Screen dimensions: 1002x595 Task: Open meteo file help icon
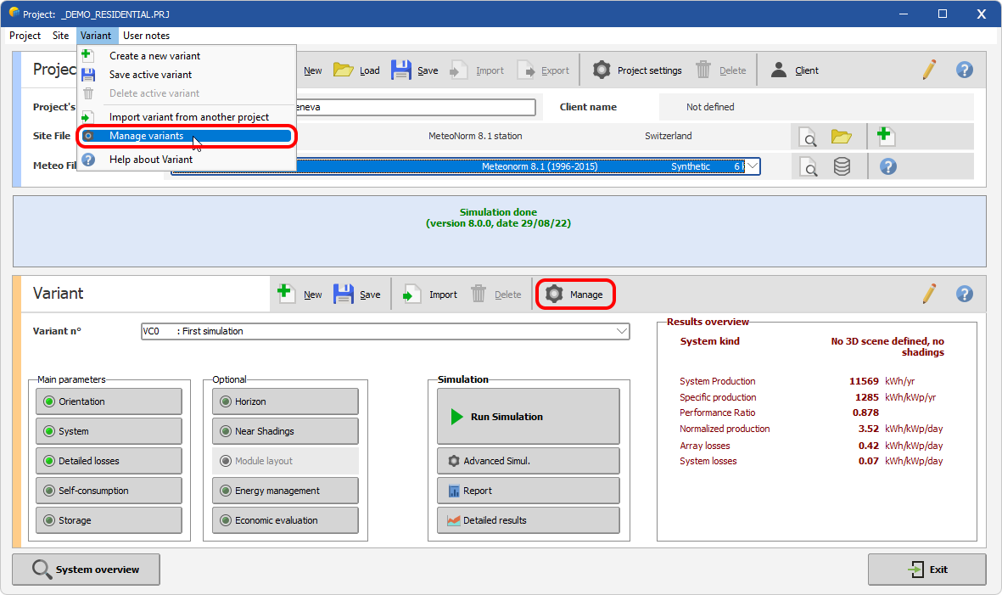click(887, 167)
